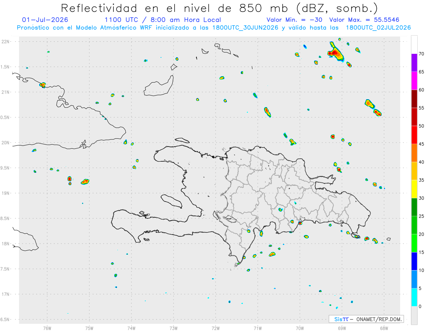
Task: Click longitude axis label "72W"
Action: point(215,328)
